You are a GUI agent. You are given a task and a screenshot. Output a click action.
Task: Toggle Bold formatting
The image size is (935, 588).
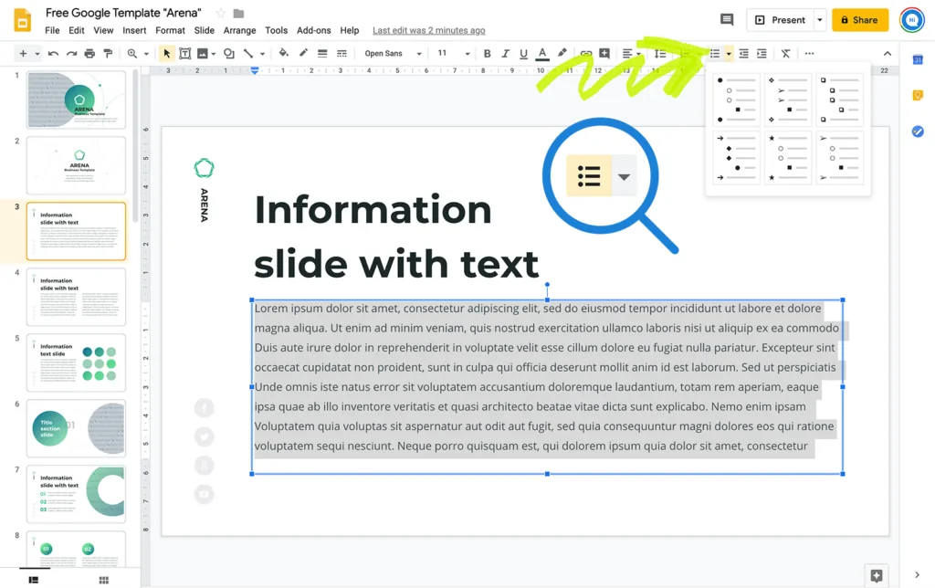click(x=488, y=54)
